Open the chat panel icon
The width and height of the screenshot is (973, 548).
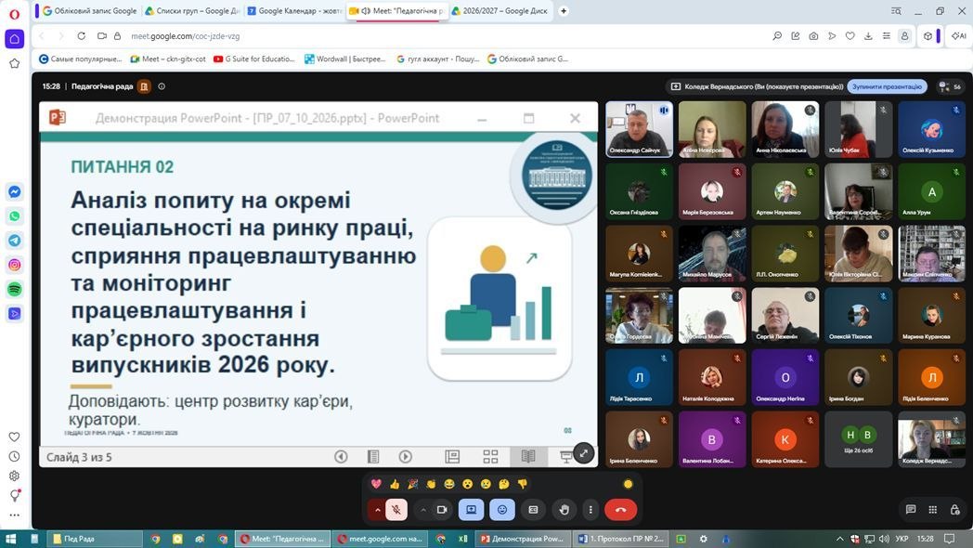910,510
